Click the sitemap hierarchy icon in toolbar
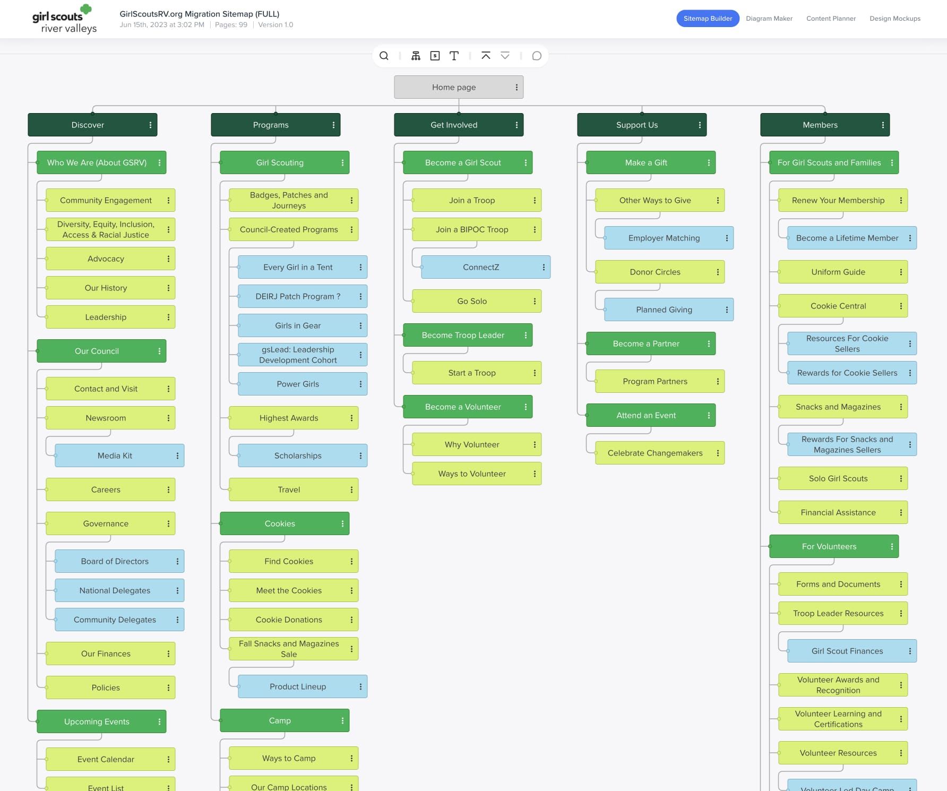This screenshot has height=791, width=947. tap(416, 56)
